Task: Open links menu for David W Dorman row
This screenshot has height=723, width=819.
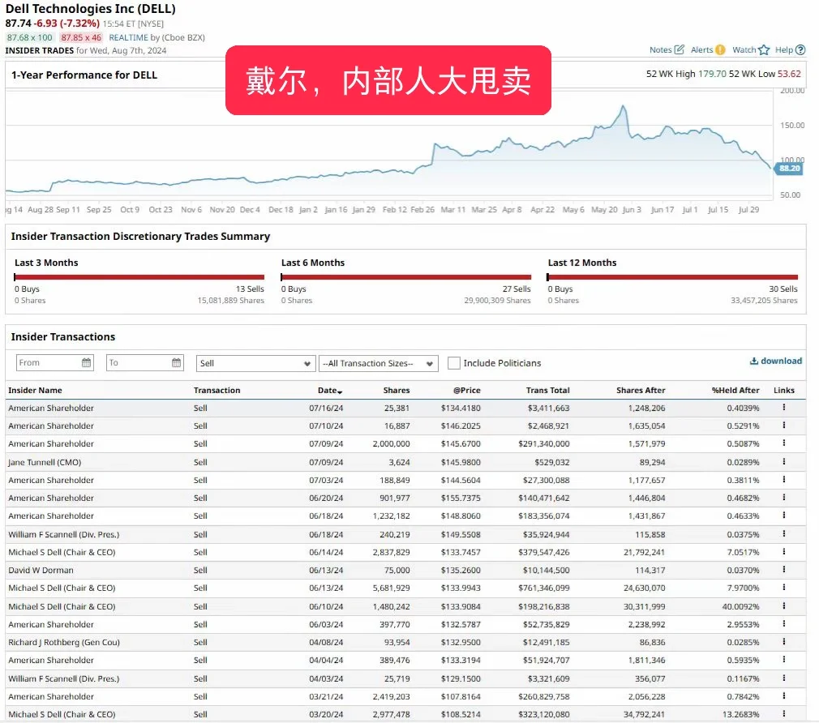Action: click(784, 570)
